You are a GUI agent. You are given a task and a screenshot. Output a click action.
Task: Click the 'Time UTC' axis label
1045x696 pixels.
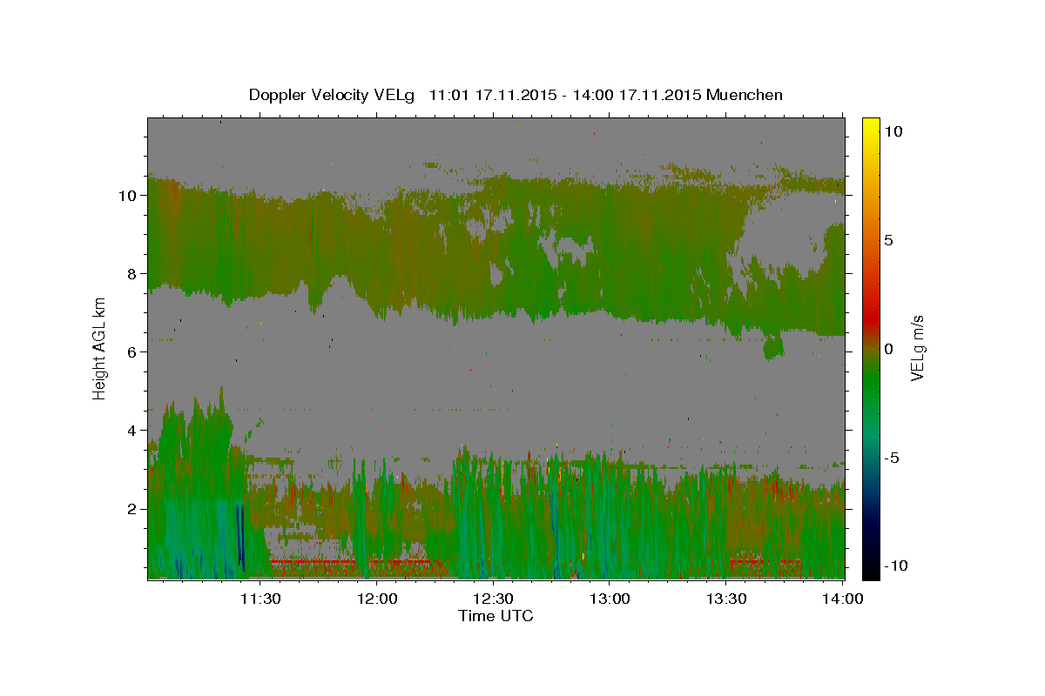(496, 616)
